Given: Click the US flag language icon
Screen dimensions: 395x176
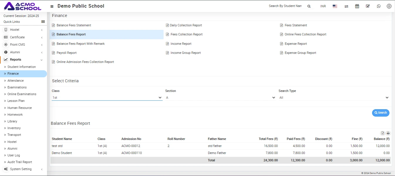Looking at the screenshot, I should tap(335, 6).
